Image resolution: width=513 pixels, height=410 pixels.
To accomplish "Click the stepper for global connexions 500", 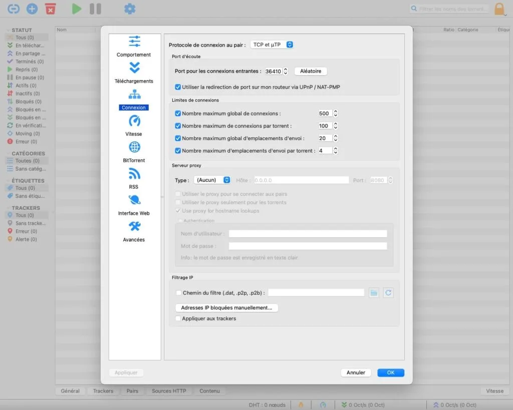I will pyautogui.click(x=335, y=114).
